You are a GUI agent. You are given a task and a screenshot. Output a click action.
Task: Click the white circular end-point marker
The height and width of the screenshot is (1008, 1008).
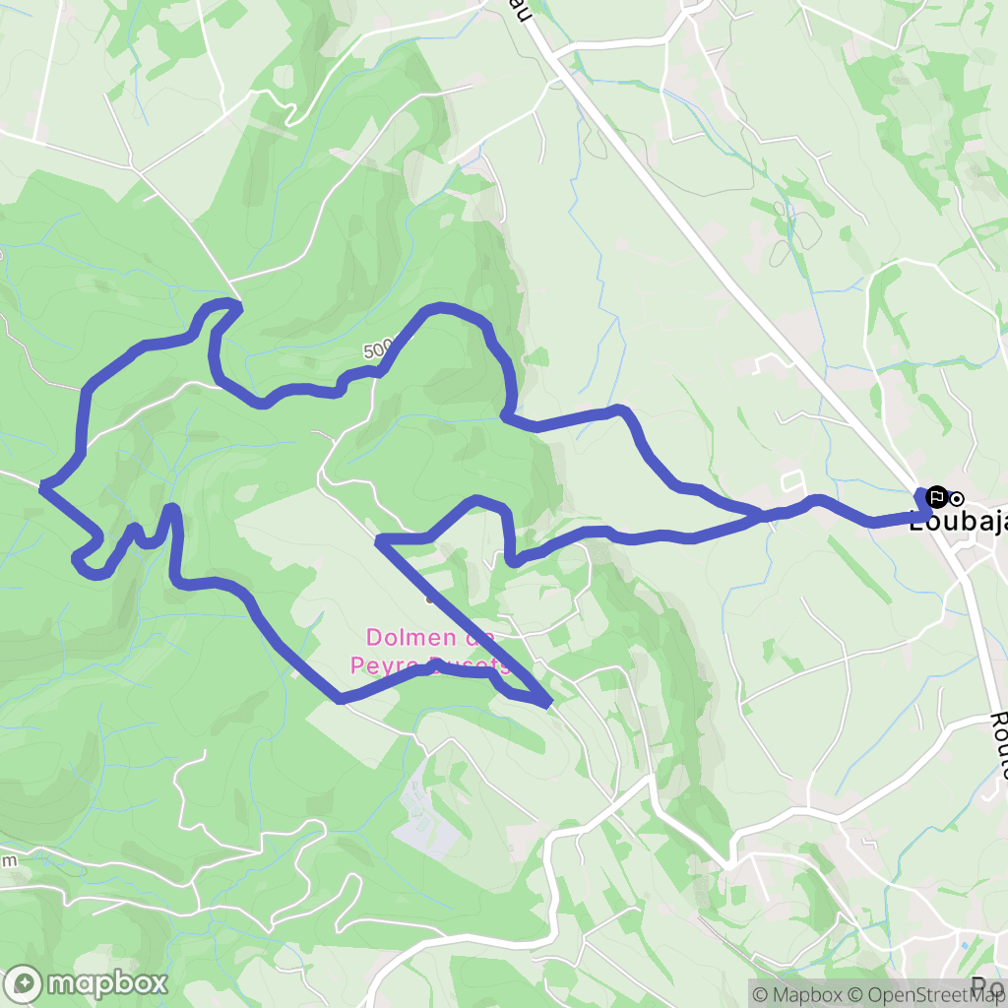click(x=957, y=499)
